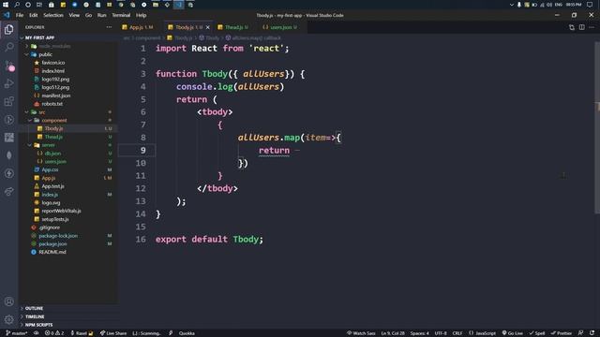Screen dimensions: 600x337
Task: Open the Terminal menu
Action: (x=121, y=15)
